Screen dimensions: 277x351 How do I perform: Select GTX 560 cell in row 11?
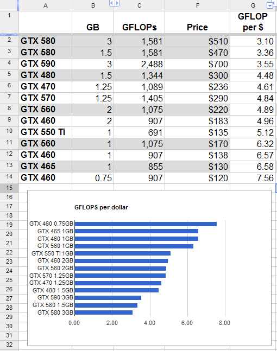click(45, 144)
